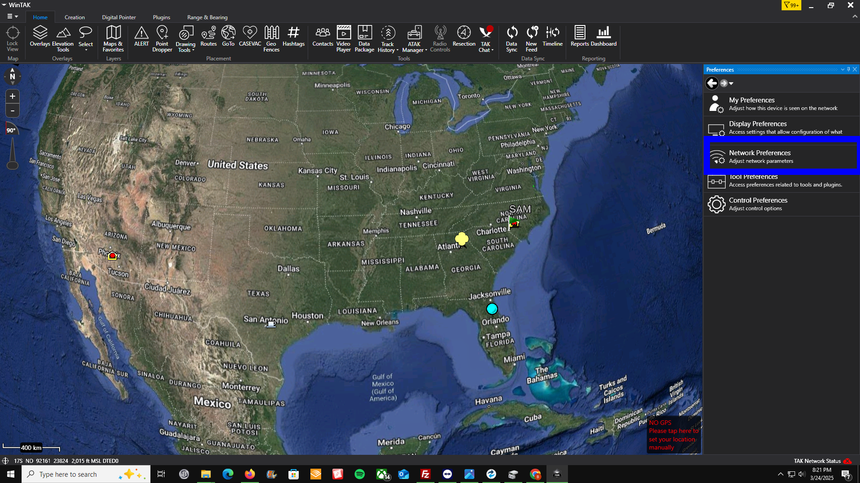Zoom out on the map

(13, 110)
